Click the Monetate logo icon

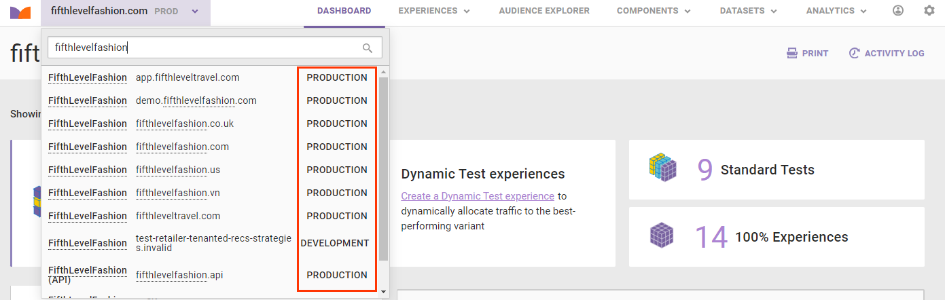(x=20, y=12)
